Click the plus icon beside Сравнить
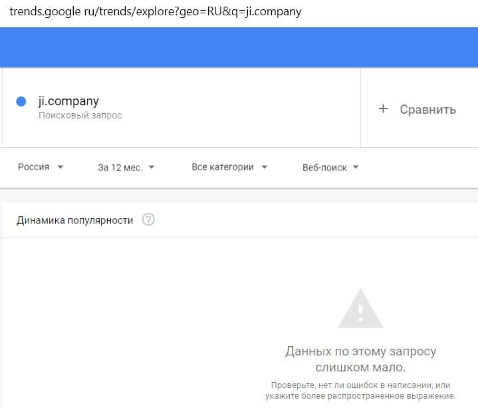The height and width of the screenshot is (408, 478). point(383,109)
